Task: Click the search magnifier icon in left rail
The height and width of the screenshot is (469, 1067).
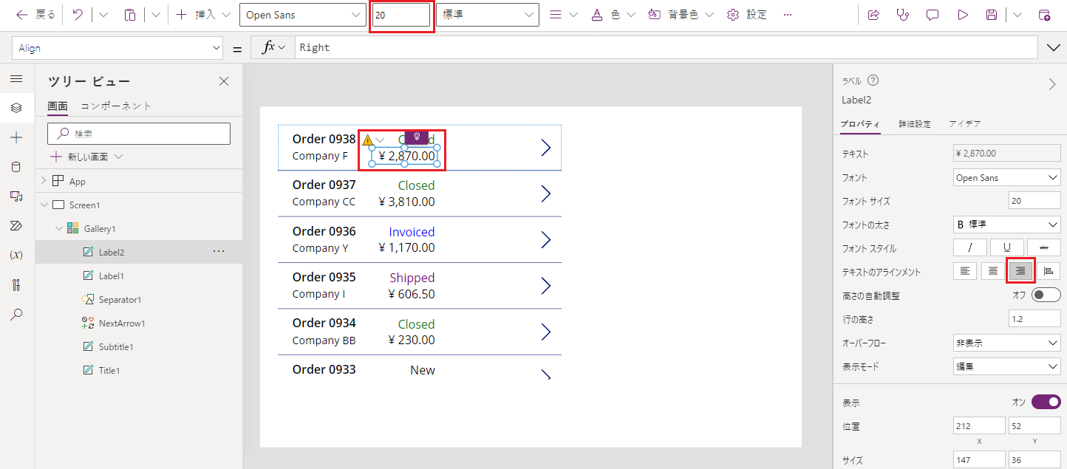Action: (16, 314)
